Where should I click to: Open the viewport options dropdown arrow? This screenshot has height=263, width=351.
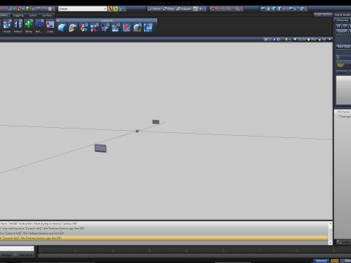pyautogui.click(x=330, y=39)
